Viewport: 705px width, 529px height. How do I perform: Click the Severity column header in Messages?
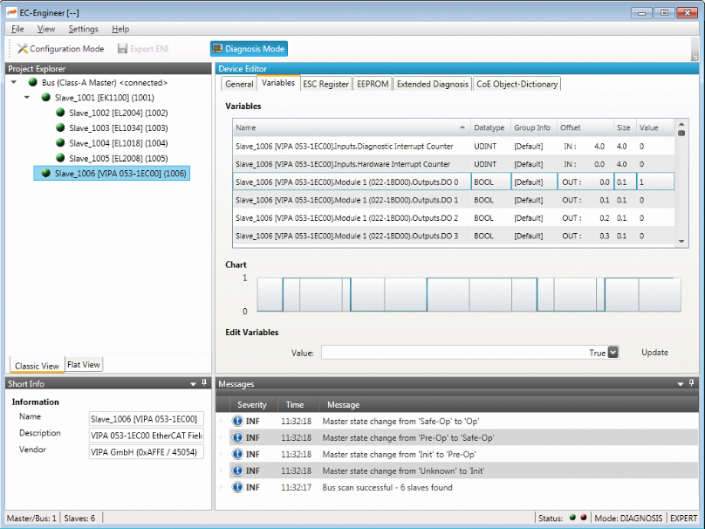(x=252, y=404)
